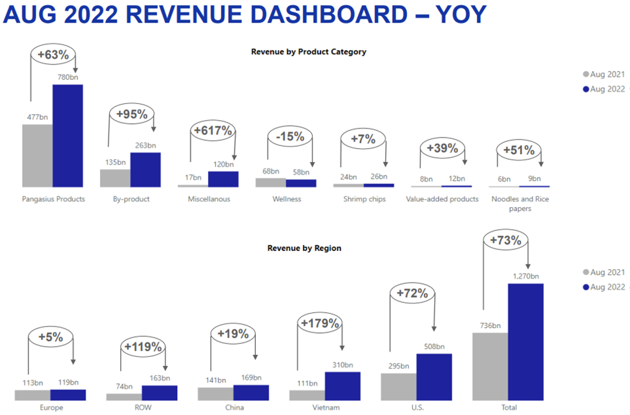The height and width of the screenshot is (415, 630).
Task: Click the 477bn Pangasius Products gray bar
Action: click(37, 156)
